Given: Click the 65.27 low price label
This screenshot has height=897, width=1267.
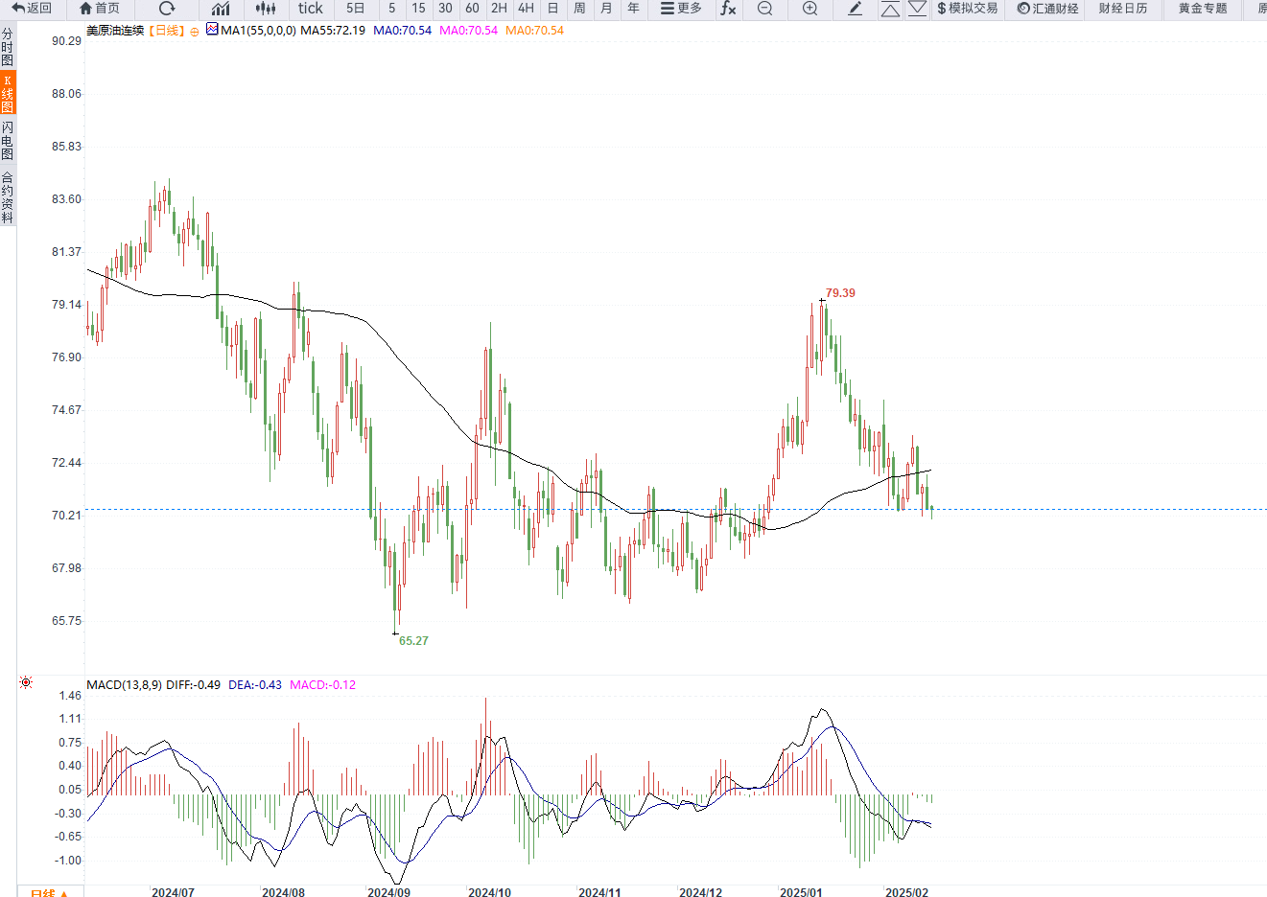Looking at the screenshot, I should click(x=413, y=641).
